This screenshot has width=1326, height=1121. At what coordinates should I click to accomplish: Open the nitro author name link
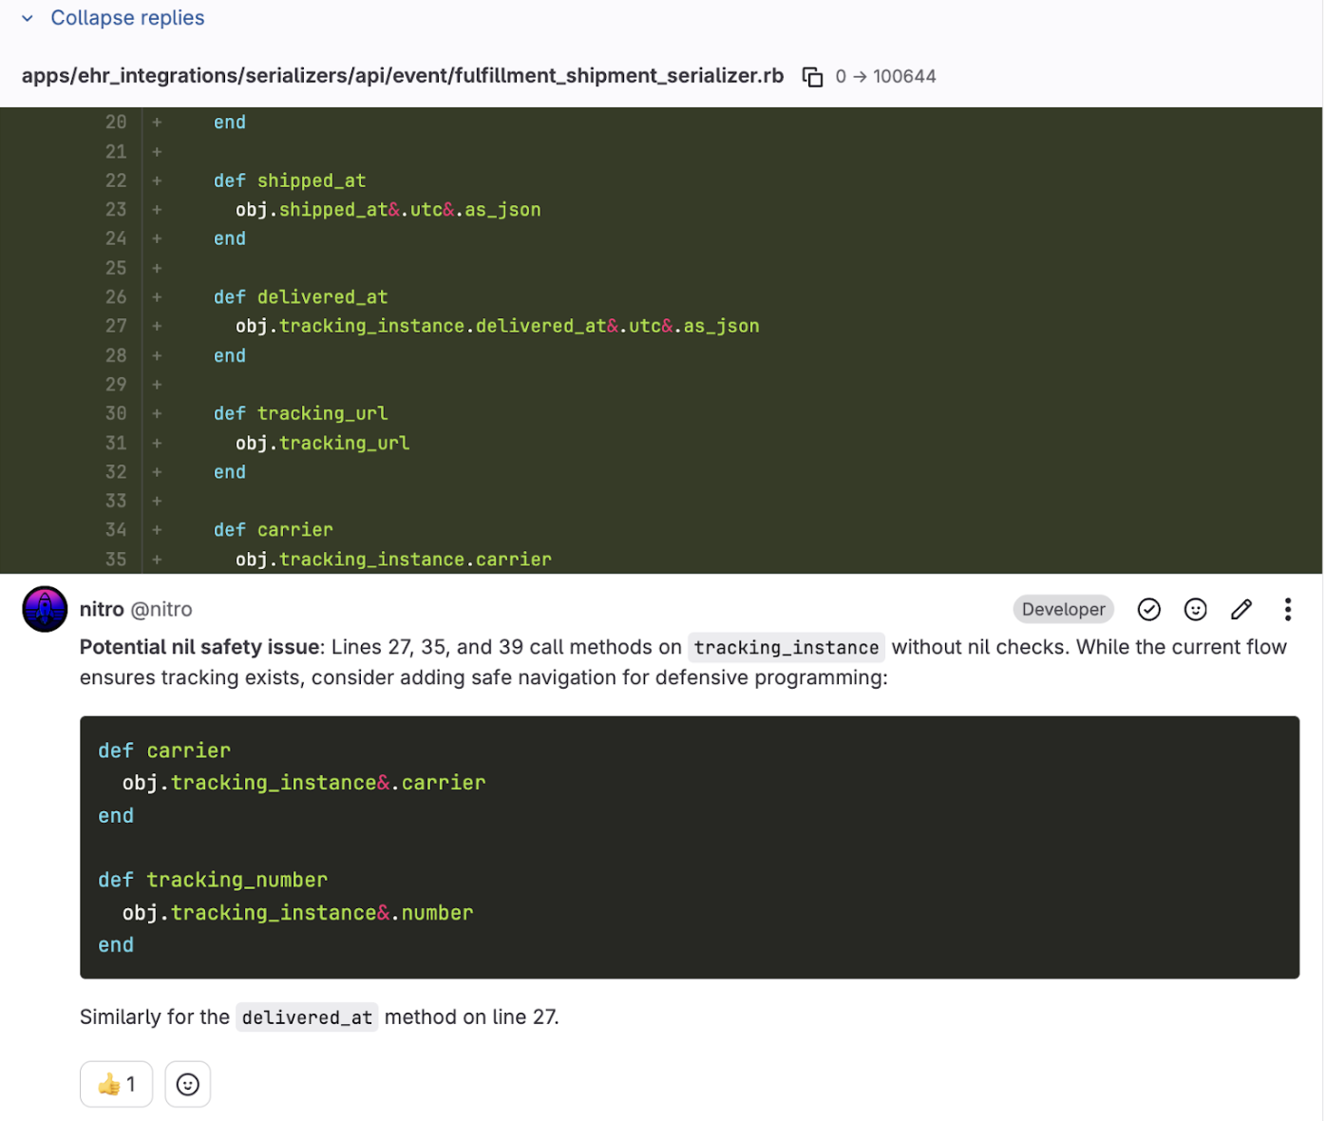(102, 610)
